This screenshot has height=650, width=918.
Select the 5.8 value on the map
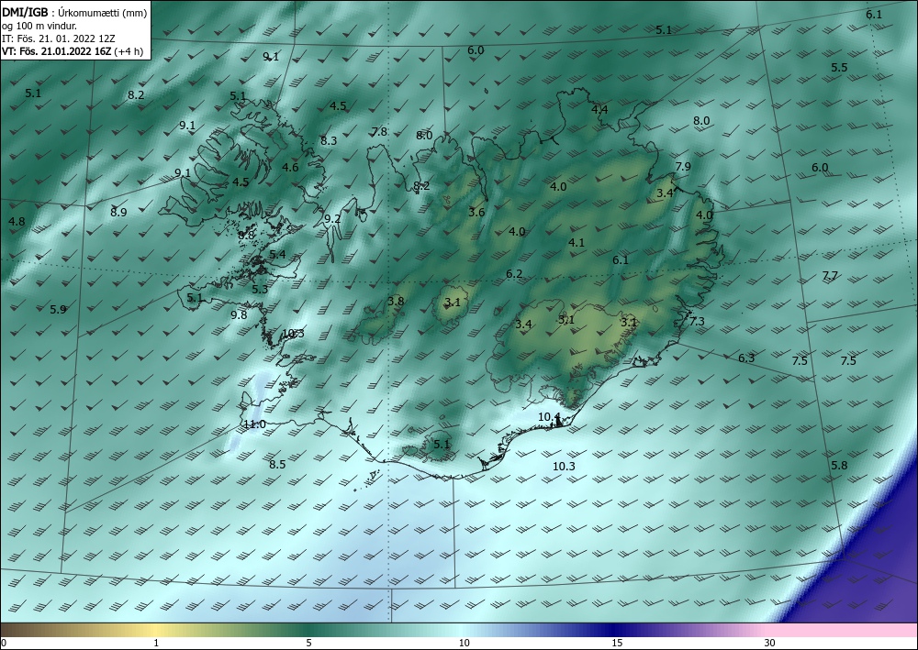click(839, 466)
